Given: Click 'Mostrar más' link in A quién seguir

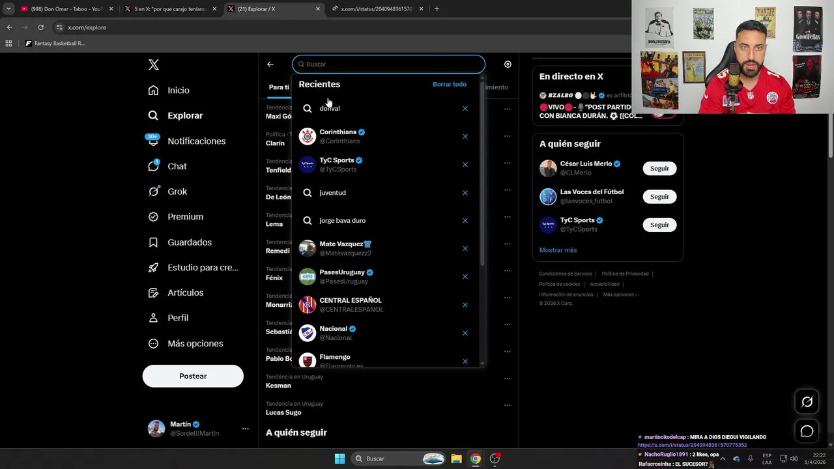Looking at the screenshot, I should [558, 250].
